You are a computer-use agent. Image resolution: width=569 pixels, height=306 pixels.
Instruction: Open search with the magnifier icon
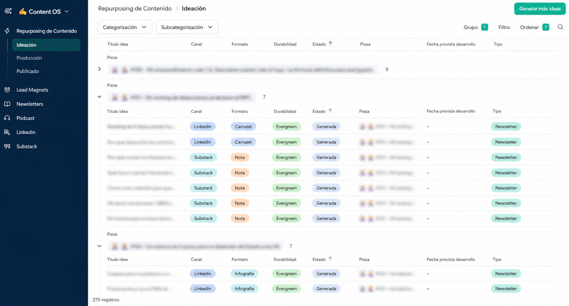(560, 27)
